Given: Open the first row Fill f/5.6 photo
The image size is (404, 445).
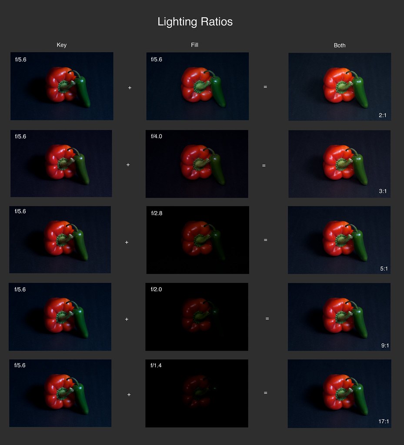Looking at the screenshot, I should (x=197, y=86).
